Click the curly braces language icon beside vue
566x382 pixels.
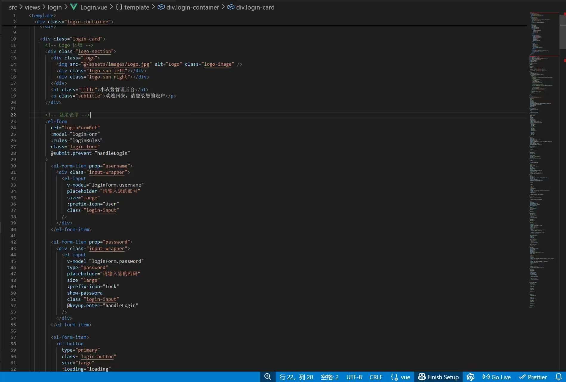394,377
